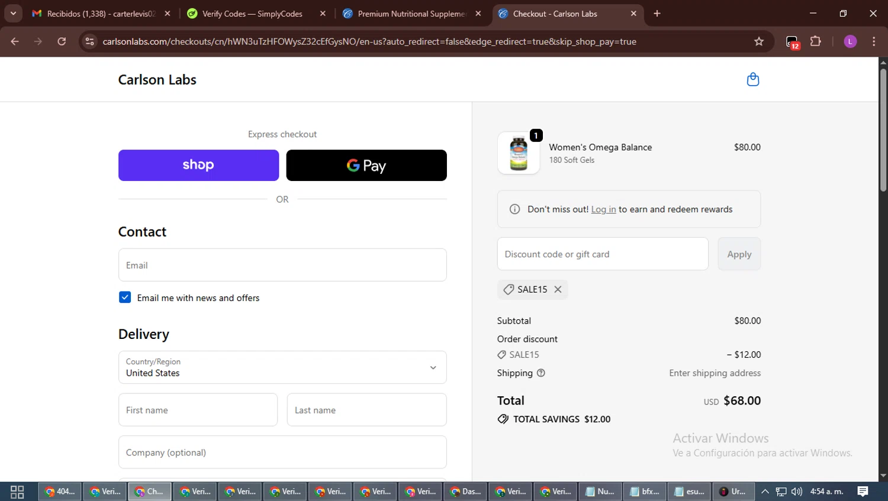
Task: Open the Extensions puzzle icon
Action: coord(816,41)
